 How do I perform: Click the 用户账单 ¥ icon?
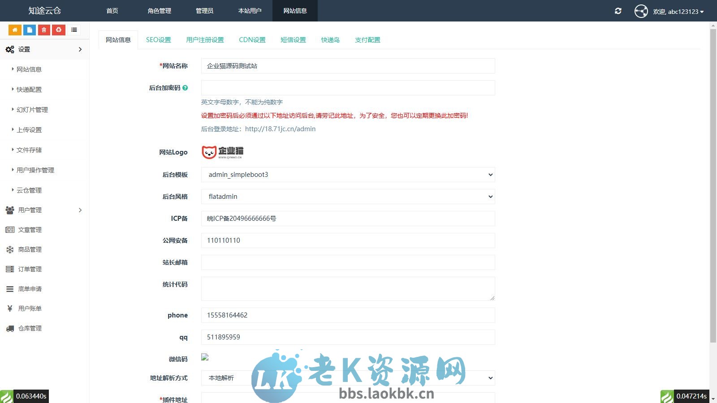click(10, 309)
